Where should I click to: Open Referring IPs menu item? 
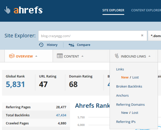coord(126,122)
